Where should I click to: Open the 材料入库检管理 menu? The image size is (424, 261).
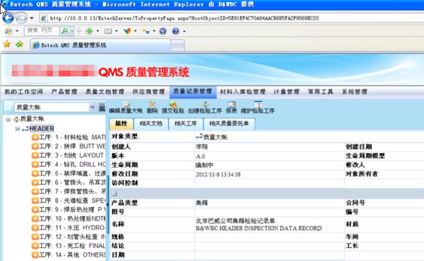coord(243,92)
